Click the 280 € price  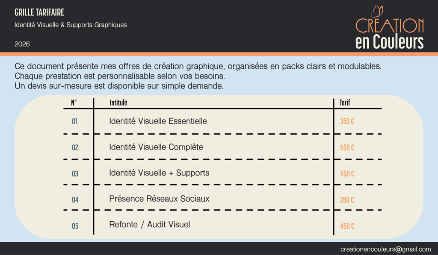click(x=347, y=200)
